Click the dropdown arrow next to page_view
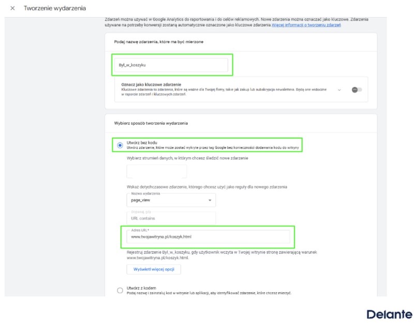The image size is (415, 325). (x=210, y=200)
